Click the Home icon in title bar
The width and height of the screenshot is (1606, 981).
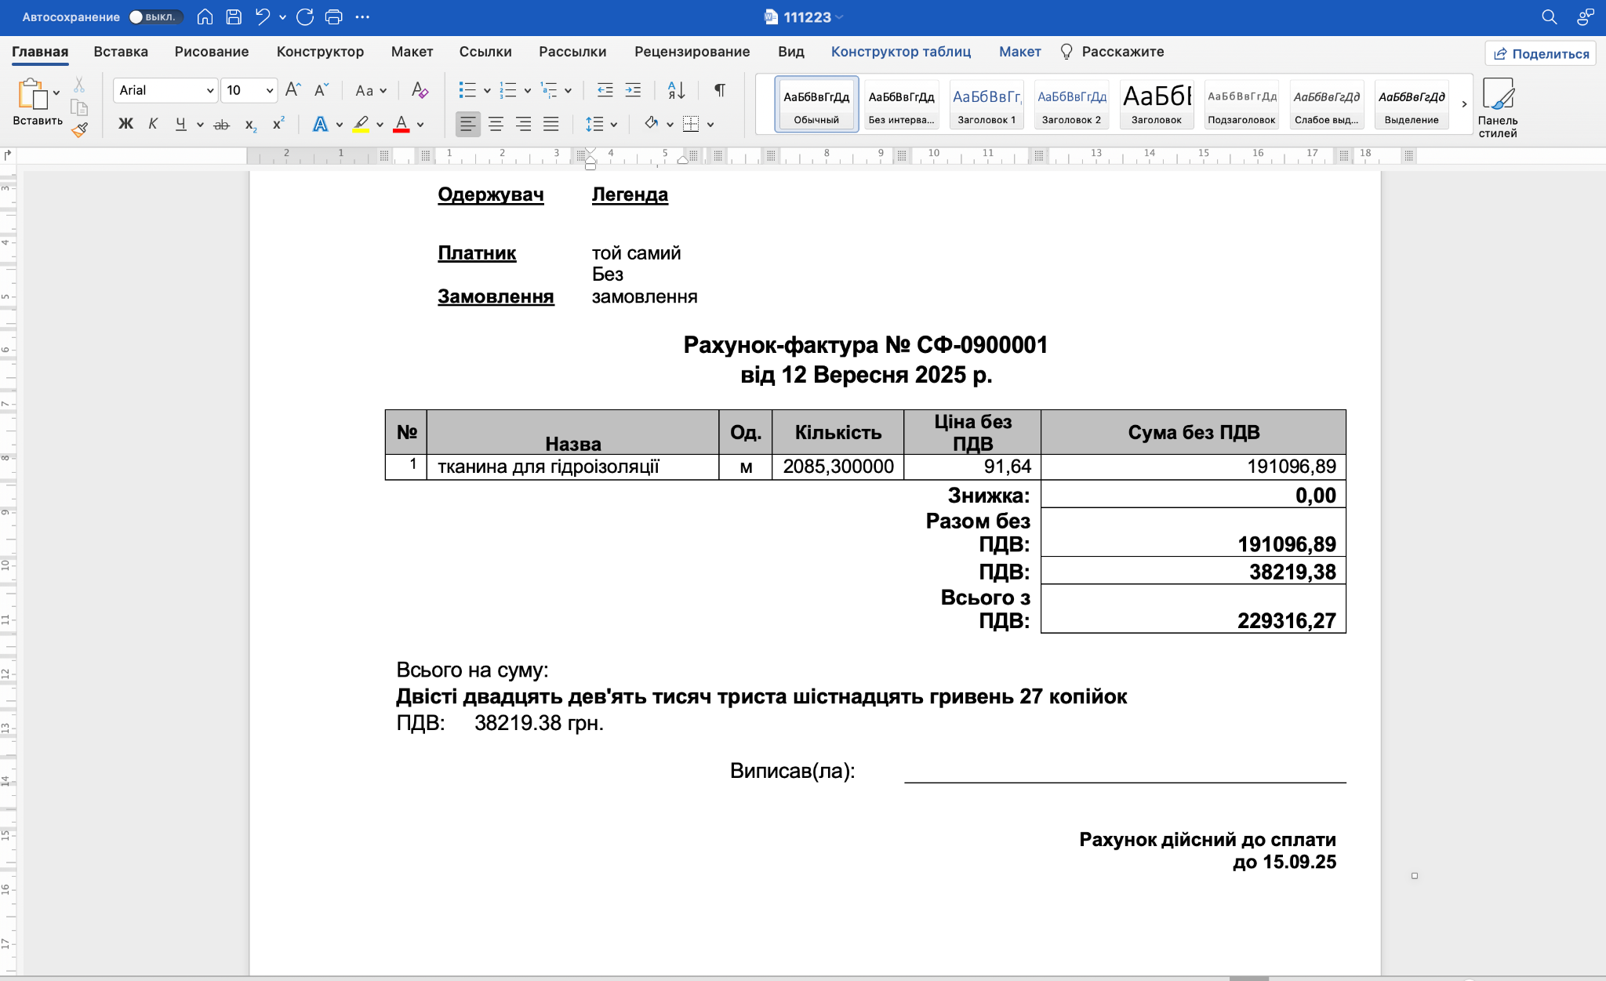pos(205,16)
